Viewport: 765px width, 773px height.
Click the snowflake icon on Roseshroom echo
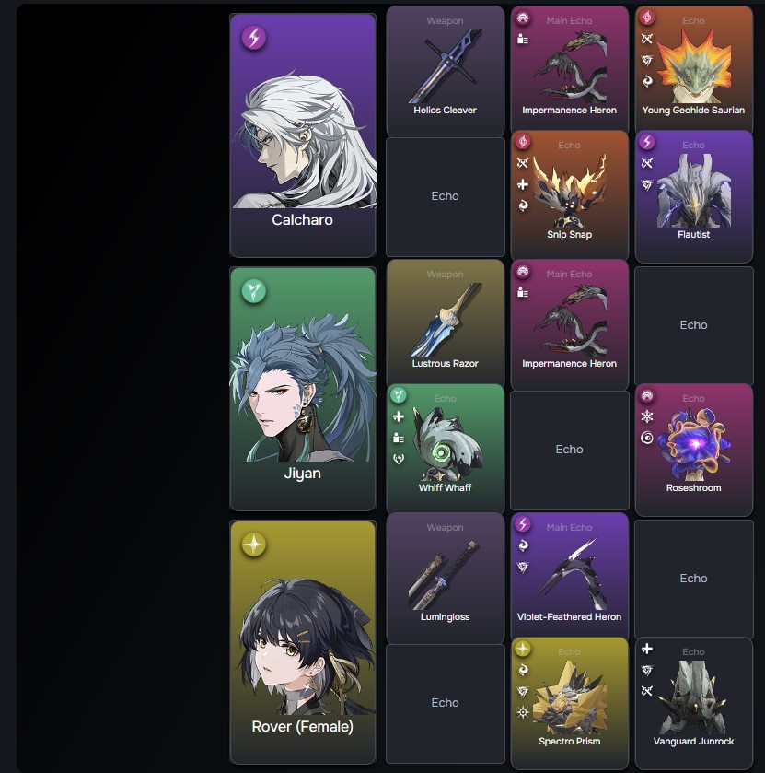coord(647,416)
